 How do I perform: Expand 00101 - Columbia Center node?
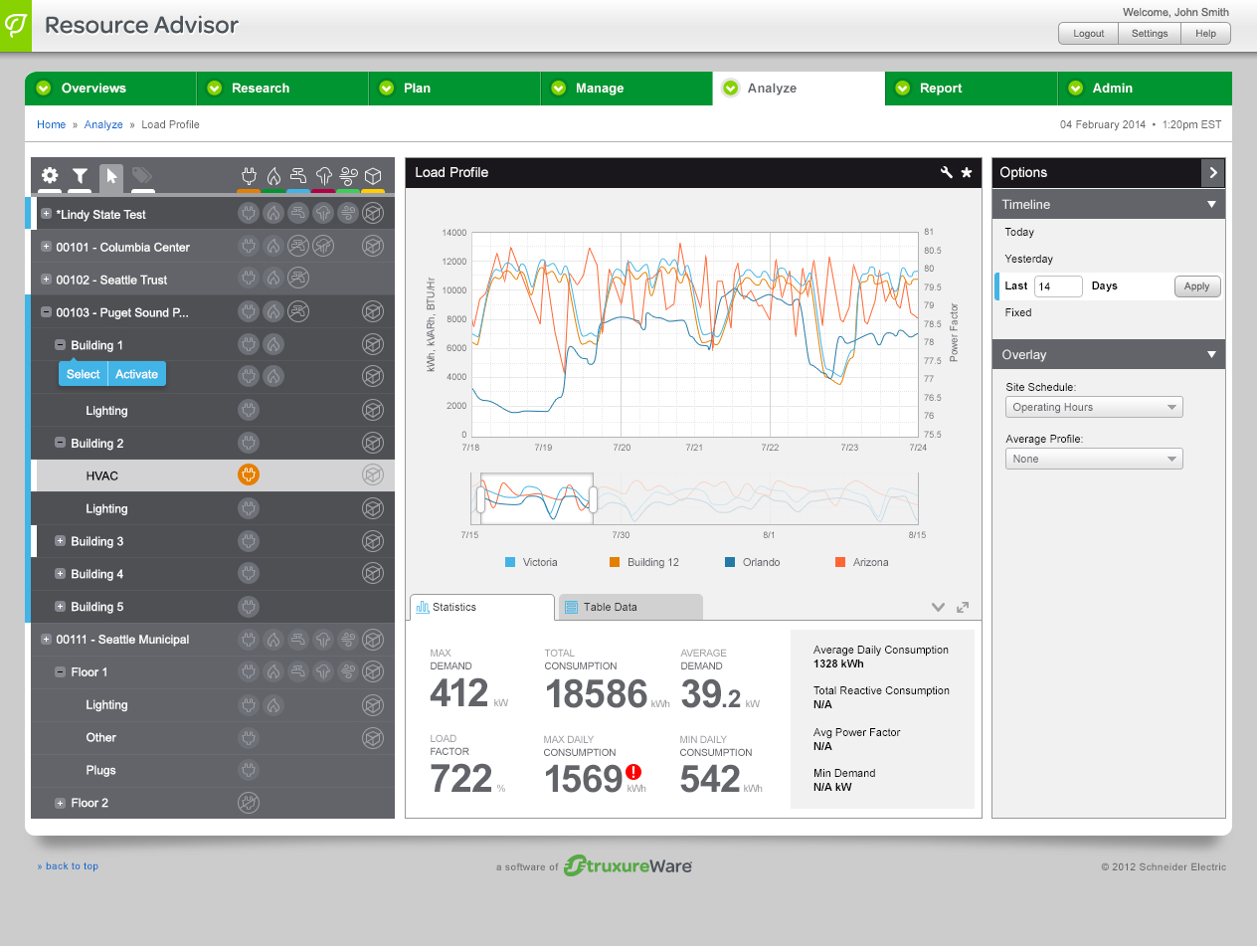pos(46,247)
